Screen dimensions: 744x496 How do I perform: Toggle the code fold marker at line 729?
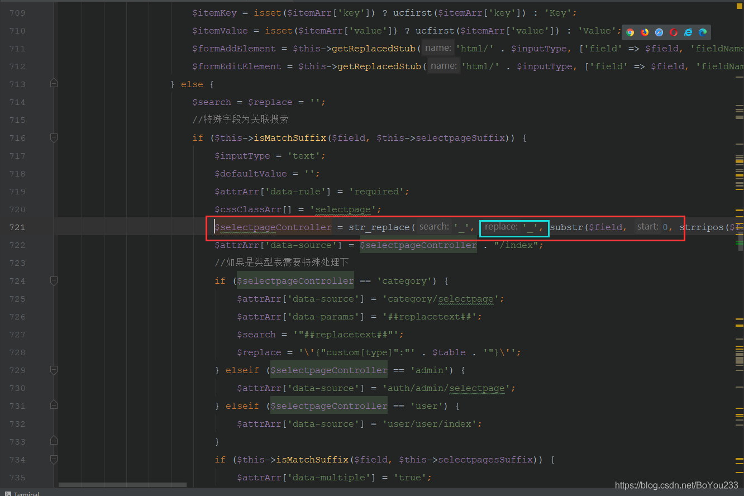click(54, 369)
